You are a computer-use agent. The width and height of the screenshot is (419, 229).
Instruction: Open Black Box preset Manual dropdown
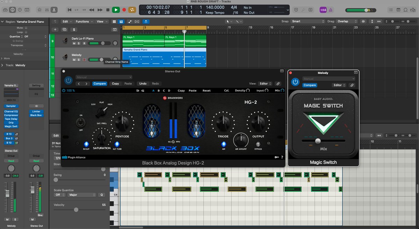pos(104,77)
